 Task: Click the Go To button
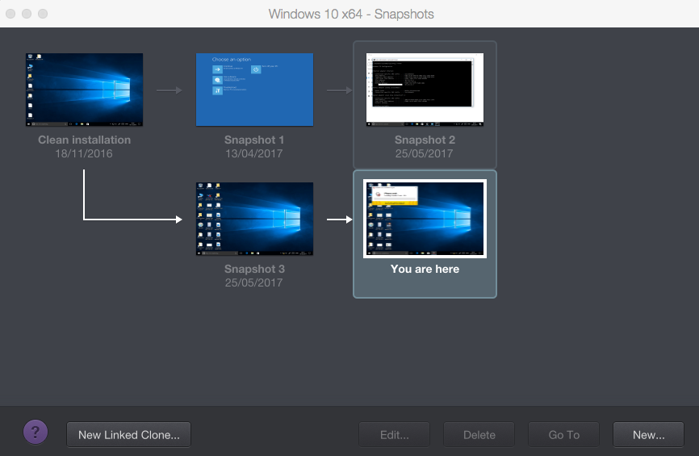[563, 434]
